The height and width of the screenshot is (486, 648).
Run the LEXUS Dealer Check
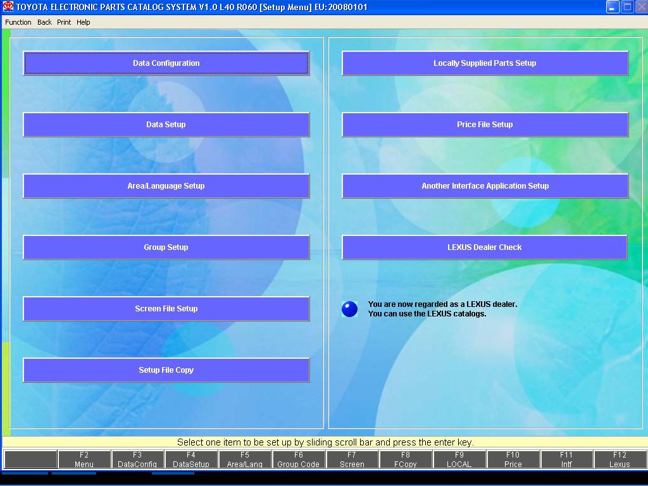point(485,247)
